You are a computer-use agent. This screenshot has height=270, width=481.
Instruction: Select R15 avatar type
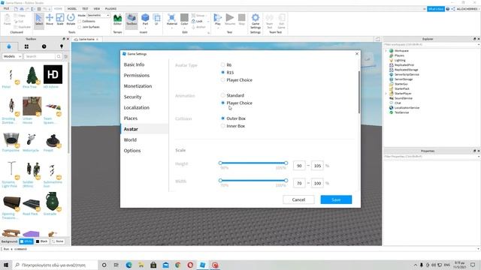point(223,72)
